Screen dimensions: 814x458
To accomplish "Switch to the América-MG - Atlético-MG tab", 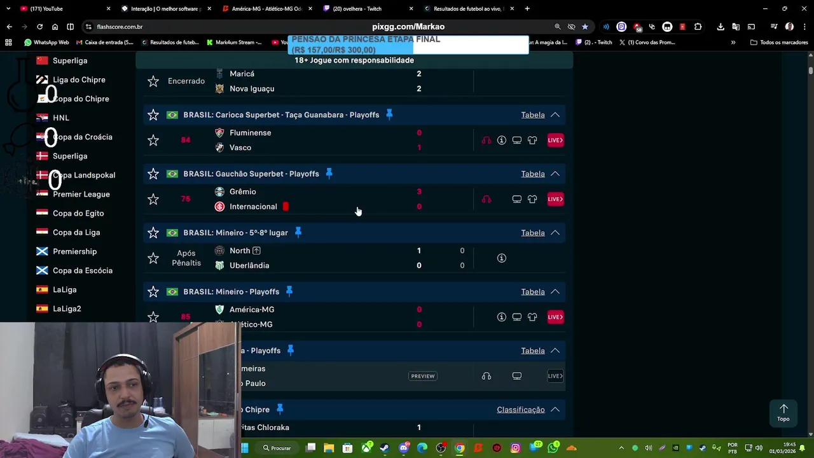I will [x=266, y=9].
